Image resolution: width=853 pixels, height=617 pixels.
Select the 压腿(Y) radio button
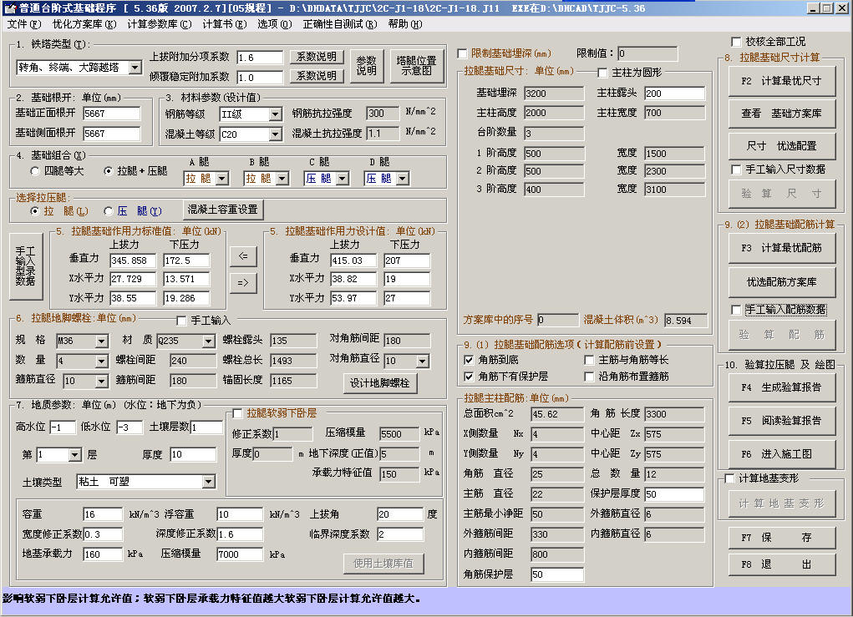(x=108, y=211)
